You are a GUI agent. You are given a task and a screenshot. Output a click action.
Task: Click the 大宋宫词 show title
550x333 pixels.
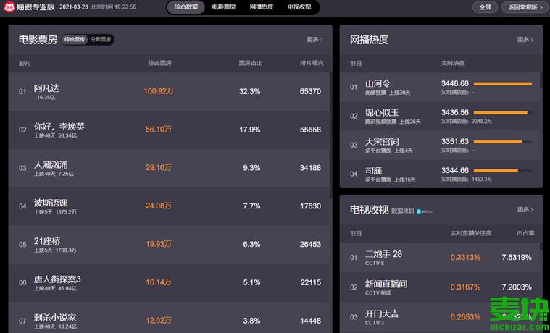(x=382, y=142)
